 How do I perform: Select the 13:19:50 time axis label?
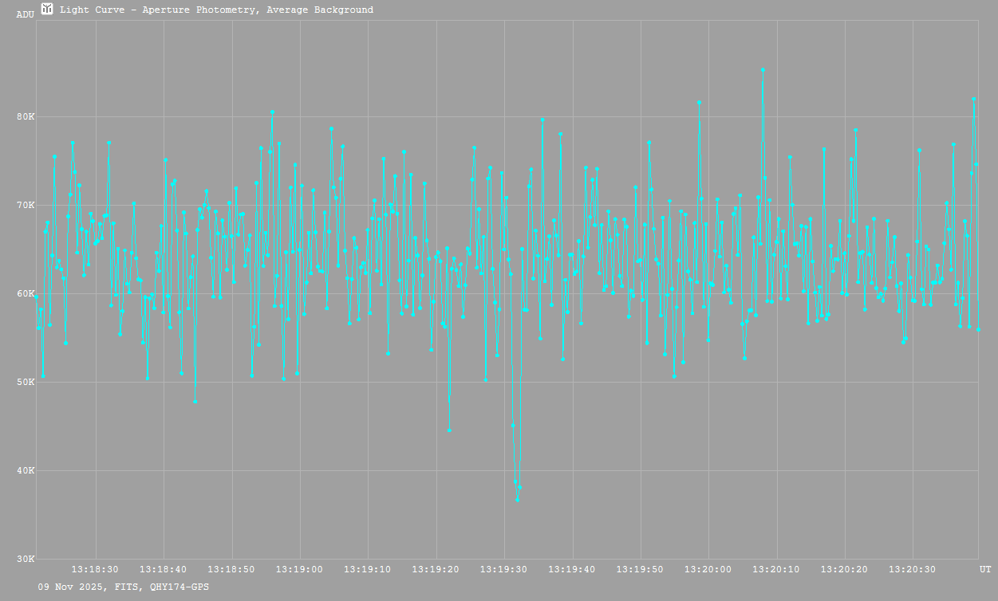pos(640,569)
